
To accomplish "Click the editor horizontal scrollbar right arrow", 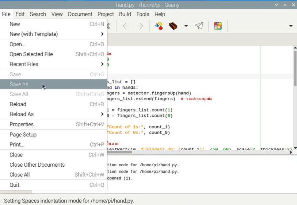I will coord(291,152).
